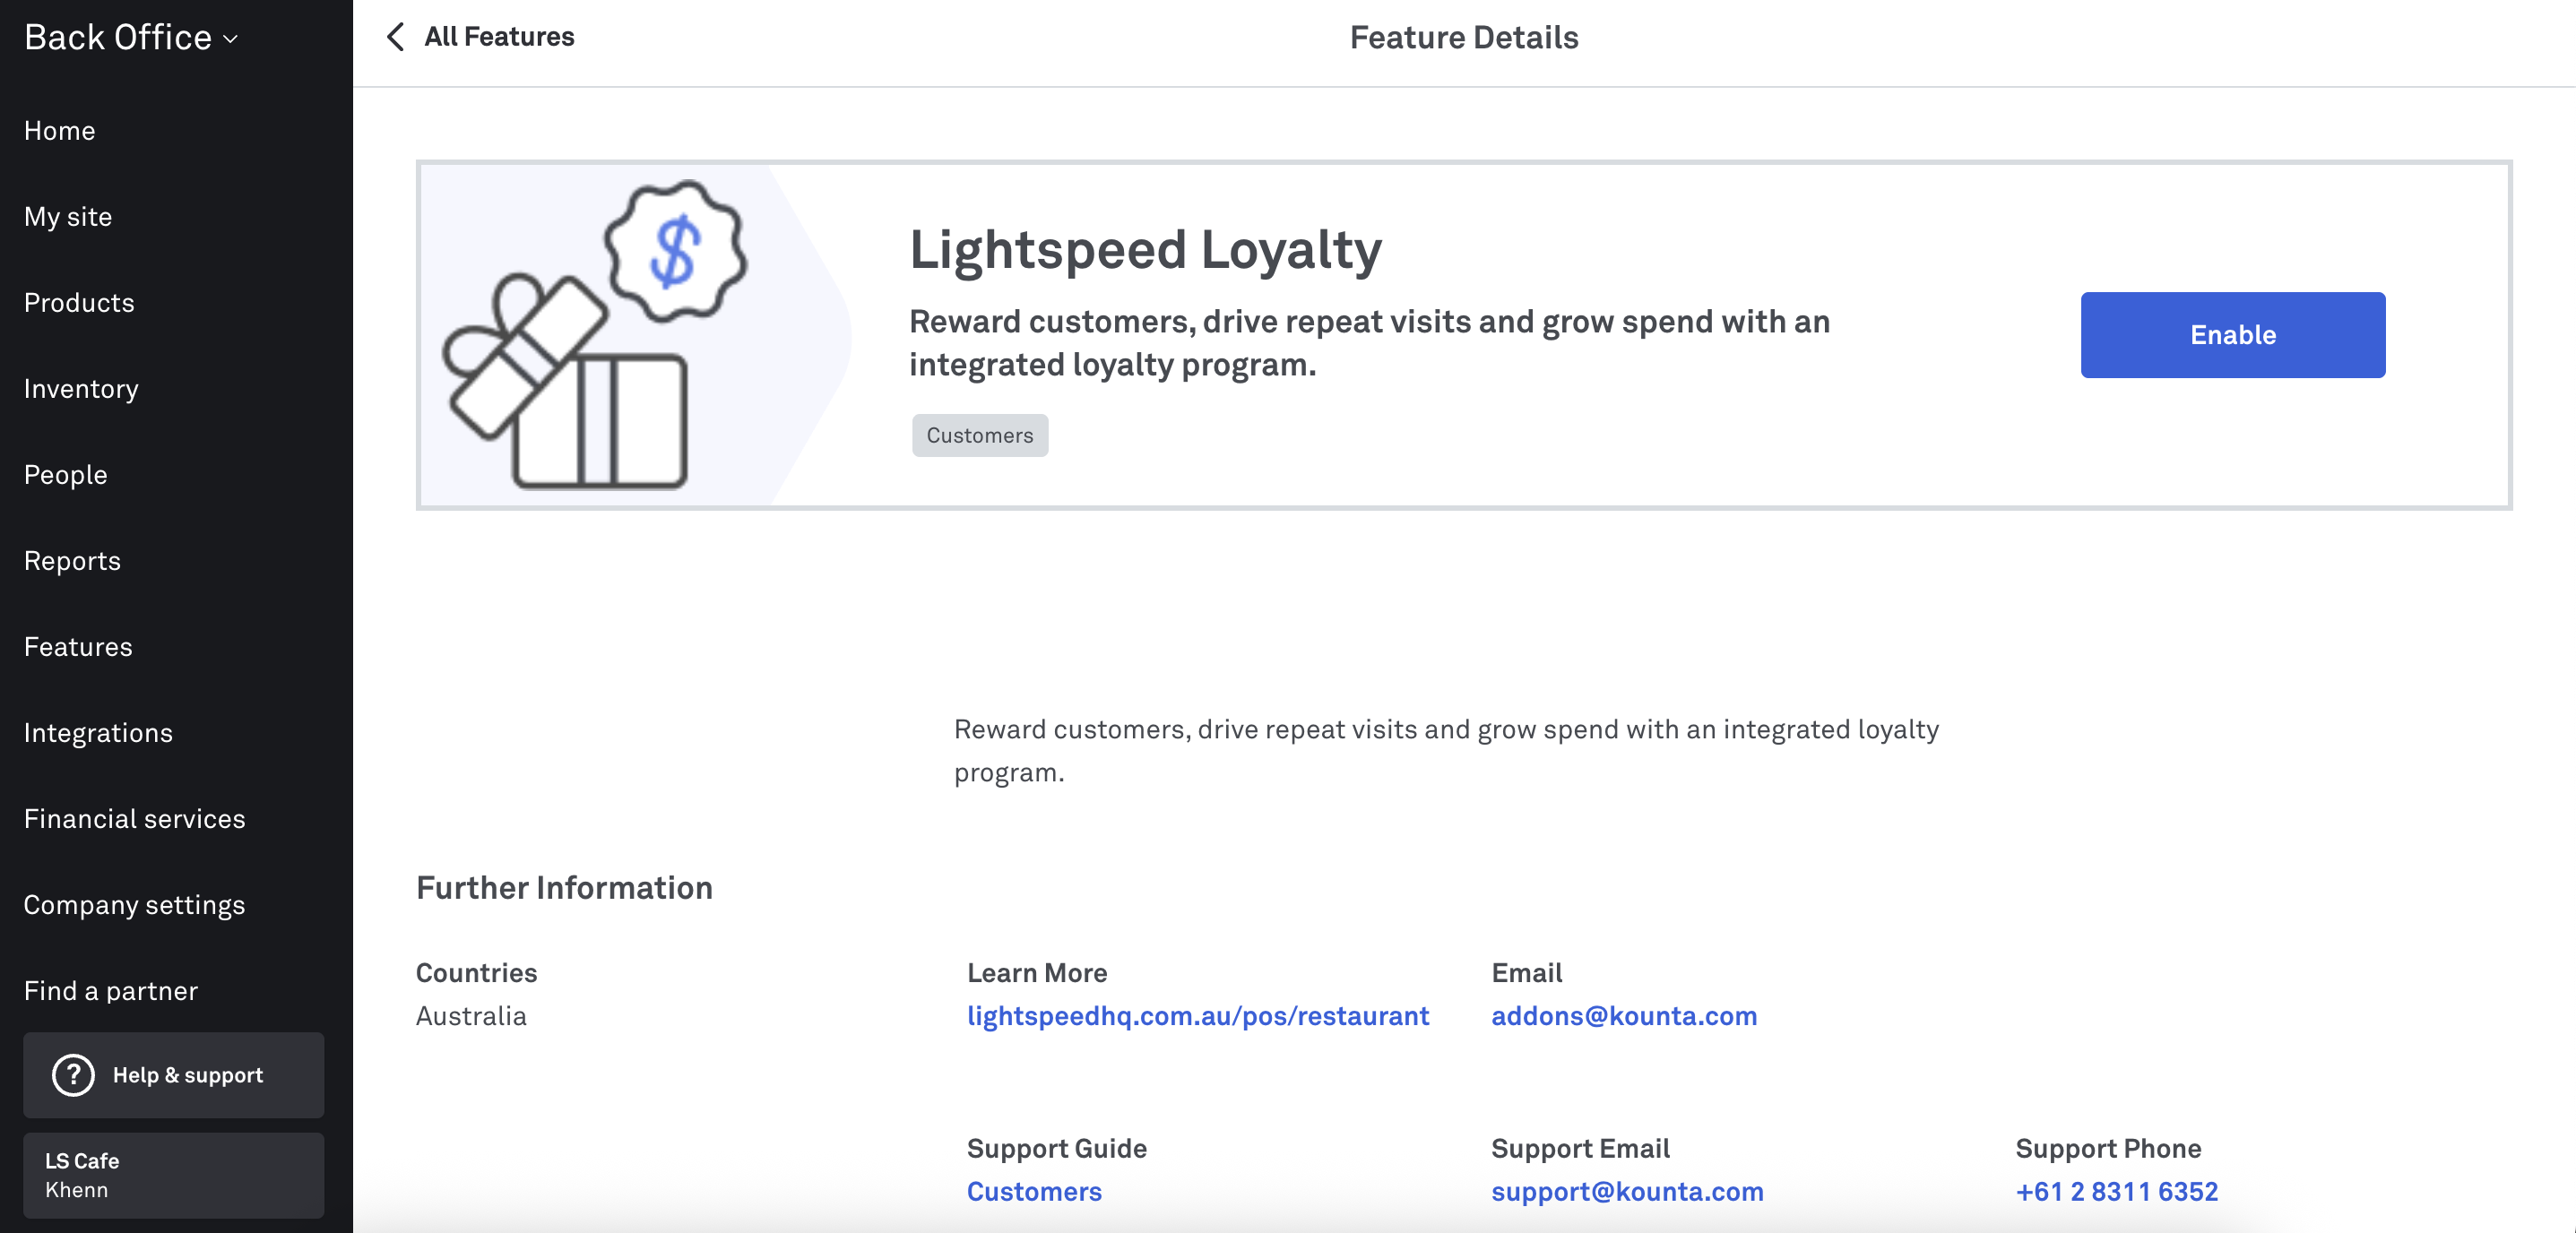
Task: Open the Reports section
Action: click(72, 560)
